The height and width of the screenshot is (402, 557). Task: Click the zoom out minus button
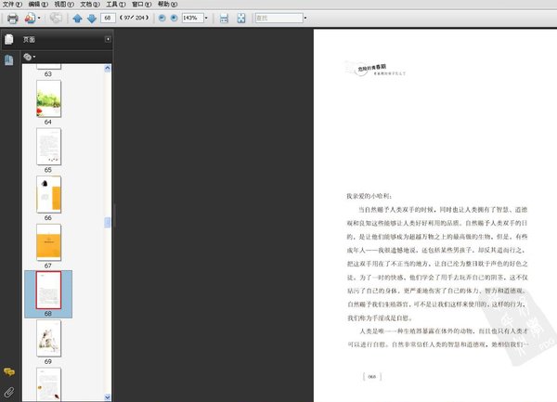coord(162,18)
